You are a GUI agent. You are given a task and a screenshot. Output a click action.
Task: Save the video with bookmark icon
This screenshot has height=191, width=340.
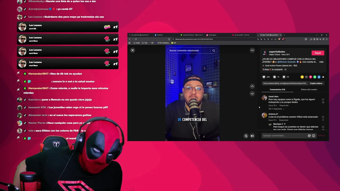pos(284,77)
